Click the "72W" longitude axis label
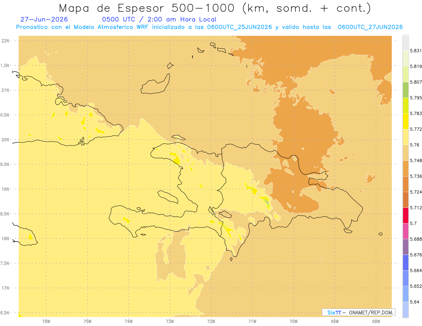The image size is (422, 326). 211,321
